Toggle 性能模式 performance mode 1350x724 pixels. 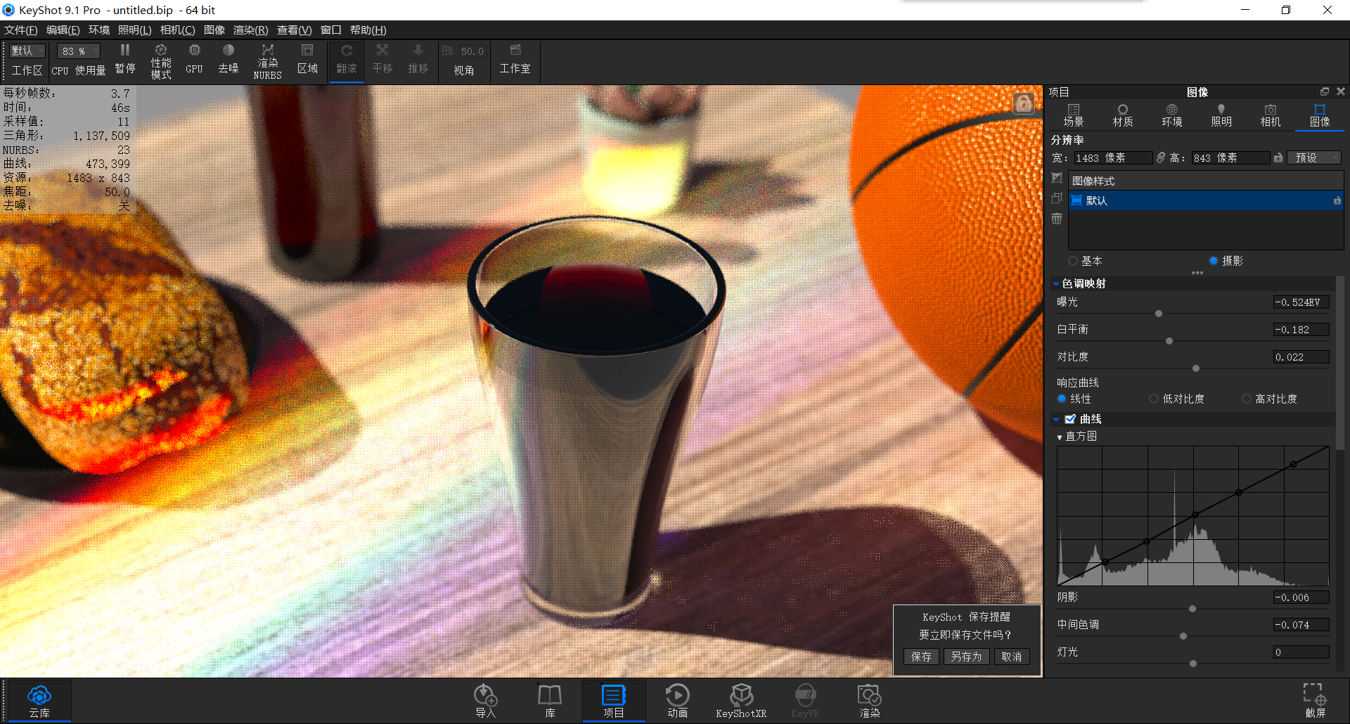(161, 60)
